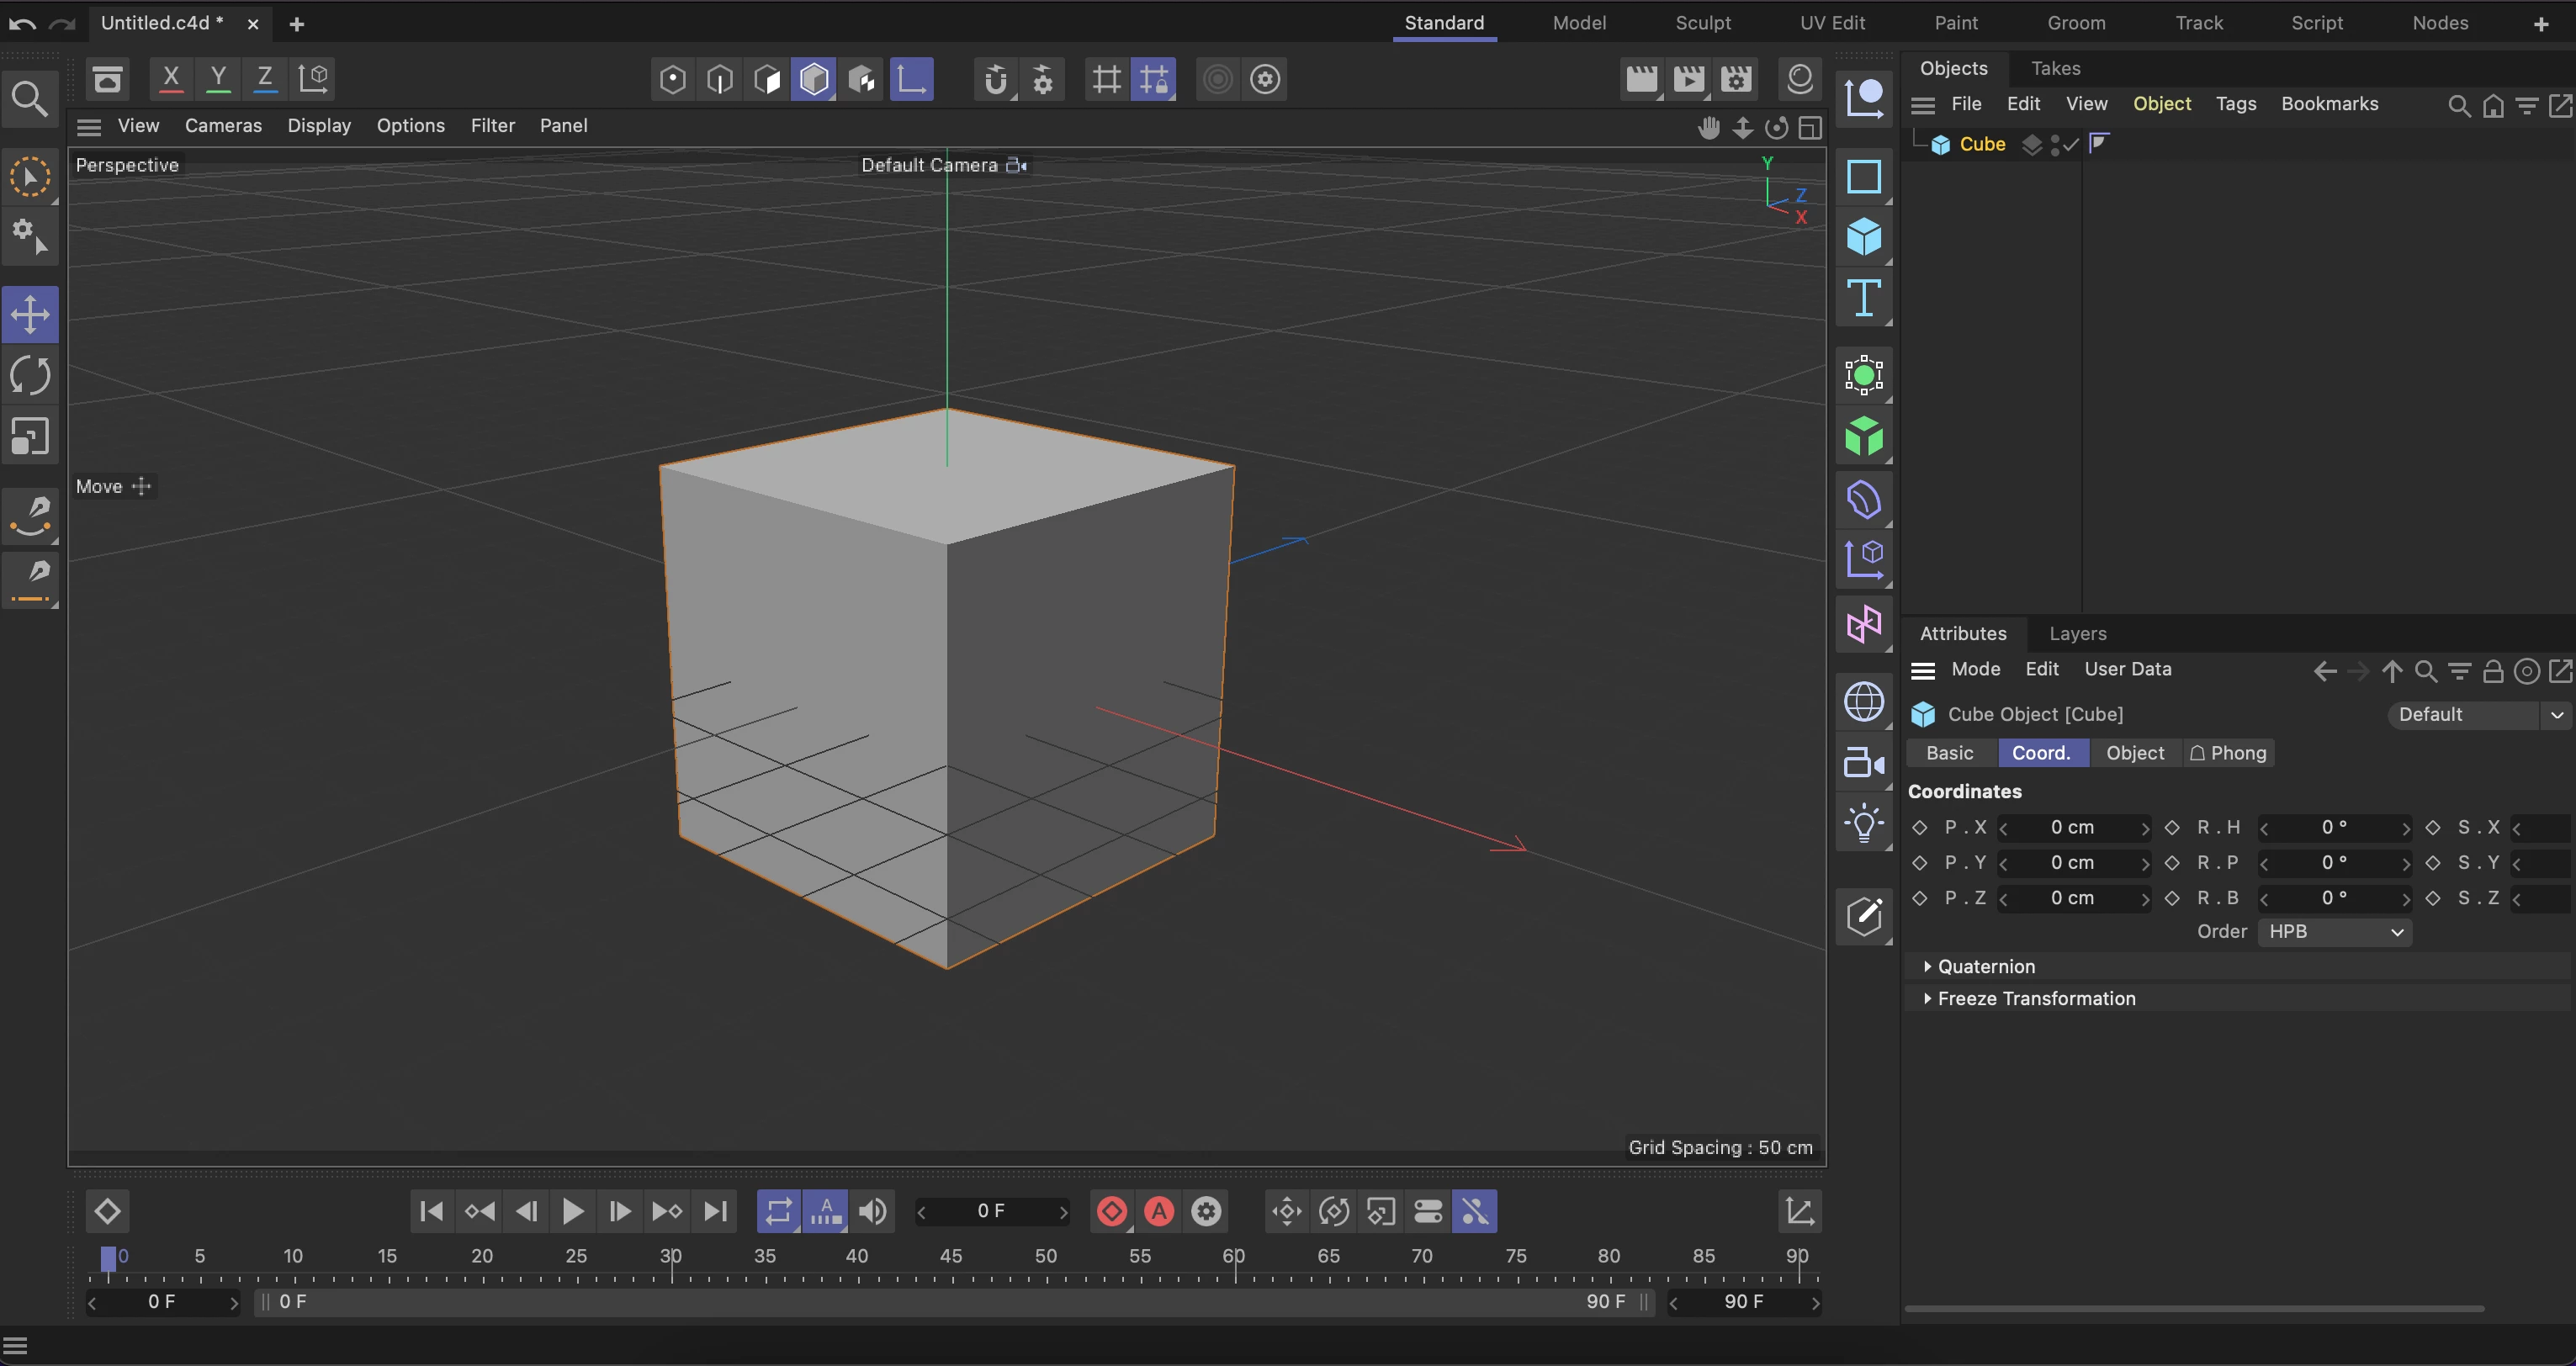Click the P.X position input field
The width and height of the screenshot is (2576, 1366).
(2072, 827)
